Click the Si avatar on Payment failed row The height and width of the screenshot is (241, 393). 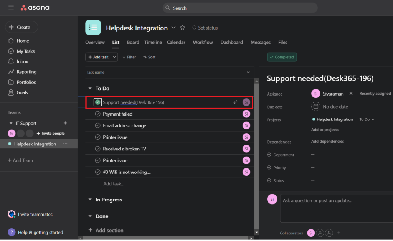point(246,114)
